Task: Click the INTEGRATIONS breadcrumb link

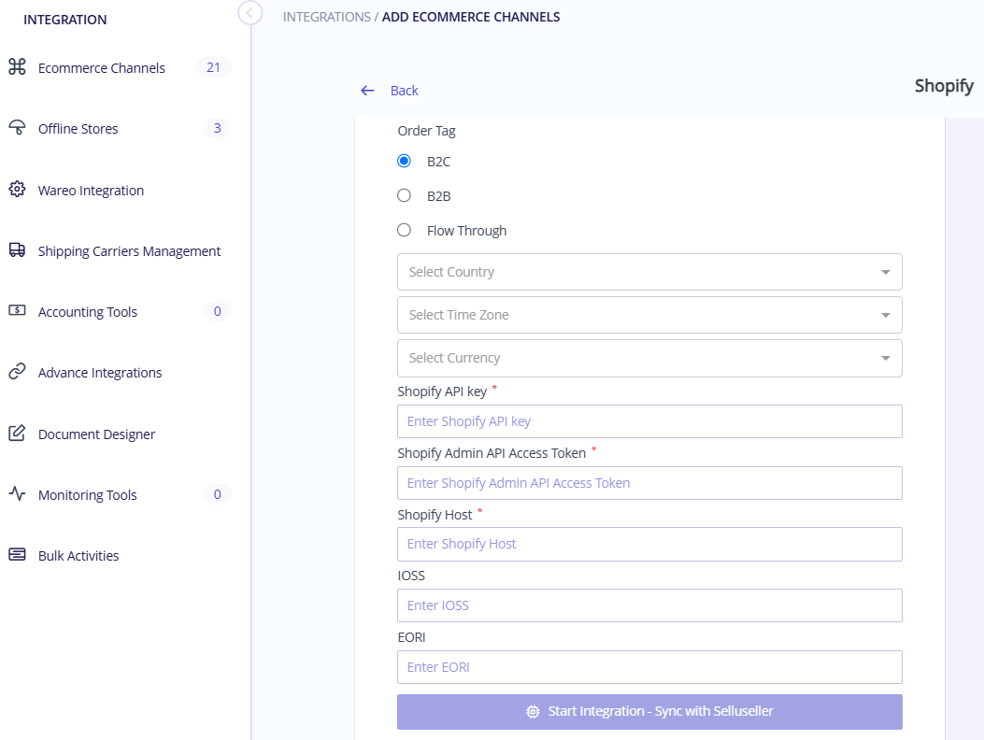Action: 326,16
